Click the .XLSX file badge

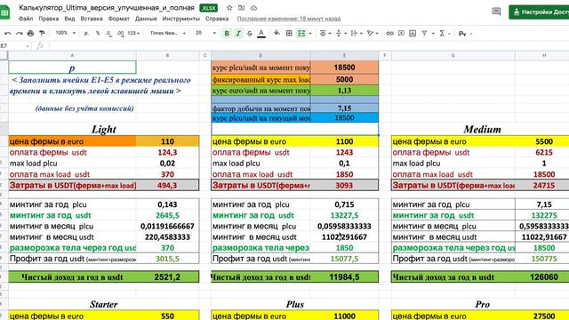[209, 8]
